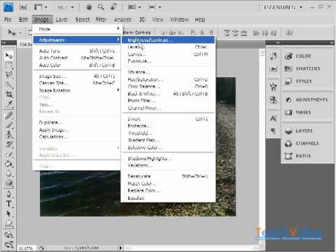Select the Move tool in the toolbox
The height and width of the screenshot is (252, 336).
tap(9, 56)
